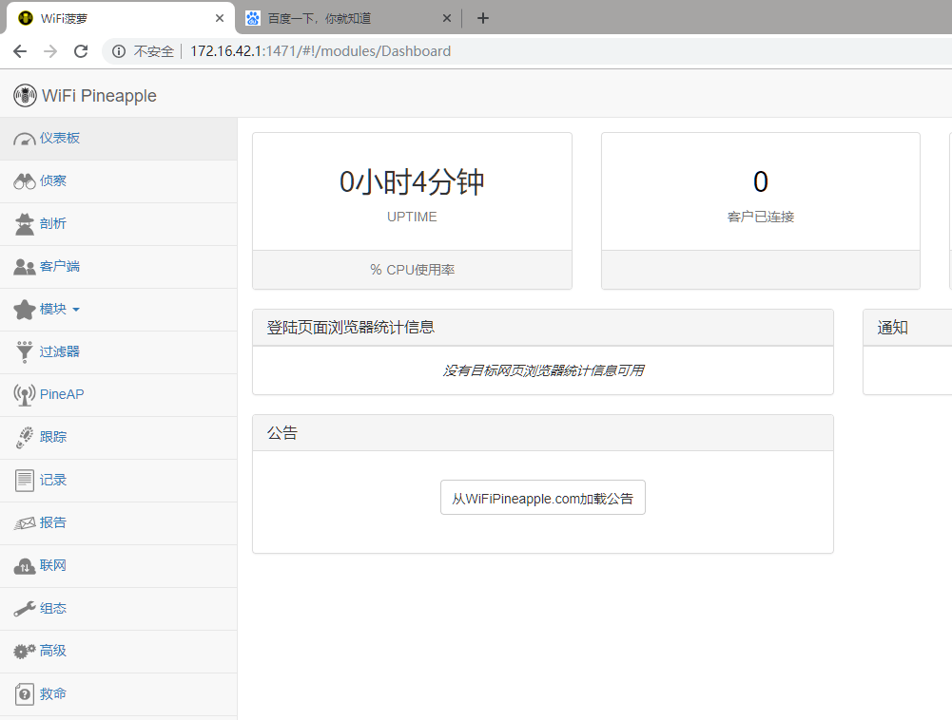Open the 记录 menu link

53,481
